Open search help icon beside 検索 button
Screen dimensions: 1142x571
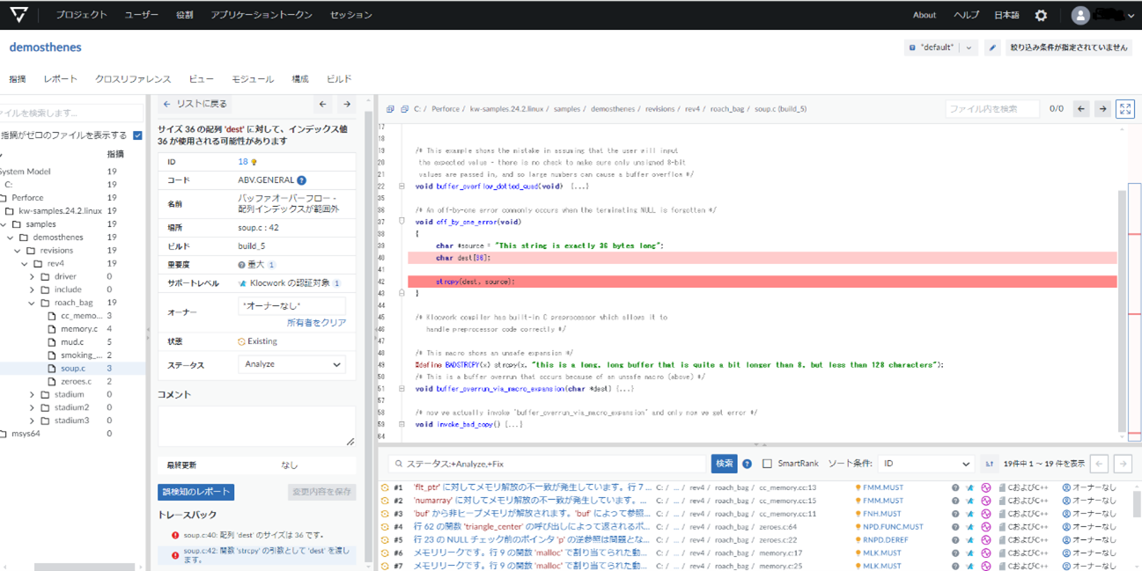(747, 464)
